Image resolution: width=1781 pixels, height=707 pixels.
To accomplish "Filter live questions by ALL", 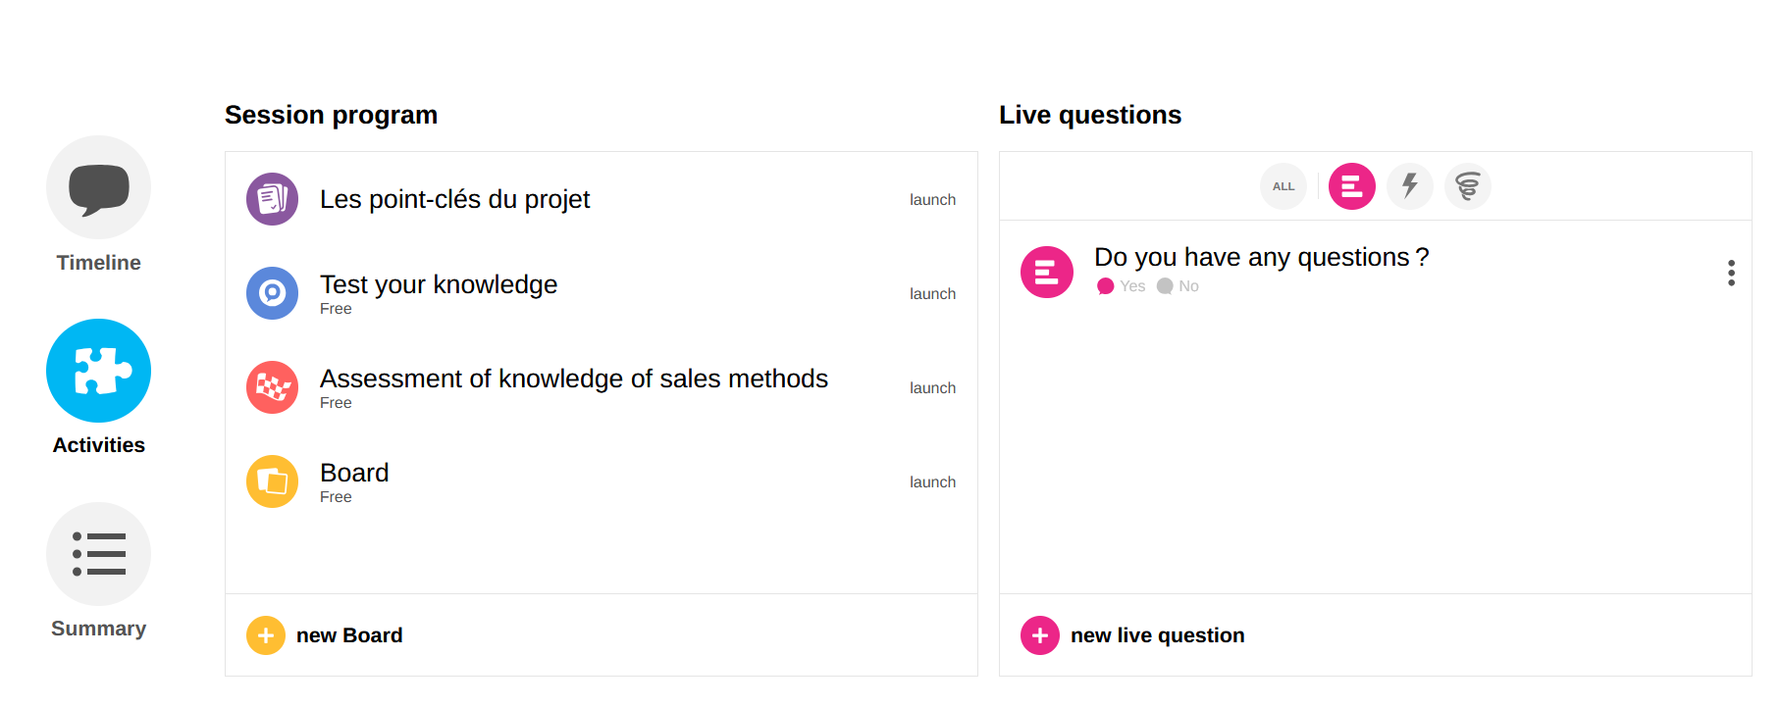I will click(1283, 186).
